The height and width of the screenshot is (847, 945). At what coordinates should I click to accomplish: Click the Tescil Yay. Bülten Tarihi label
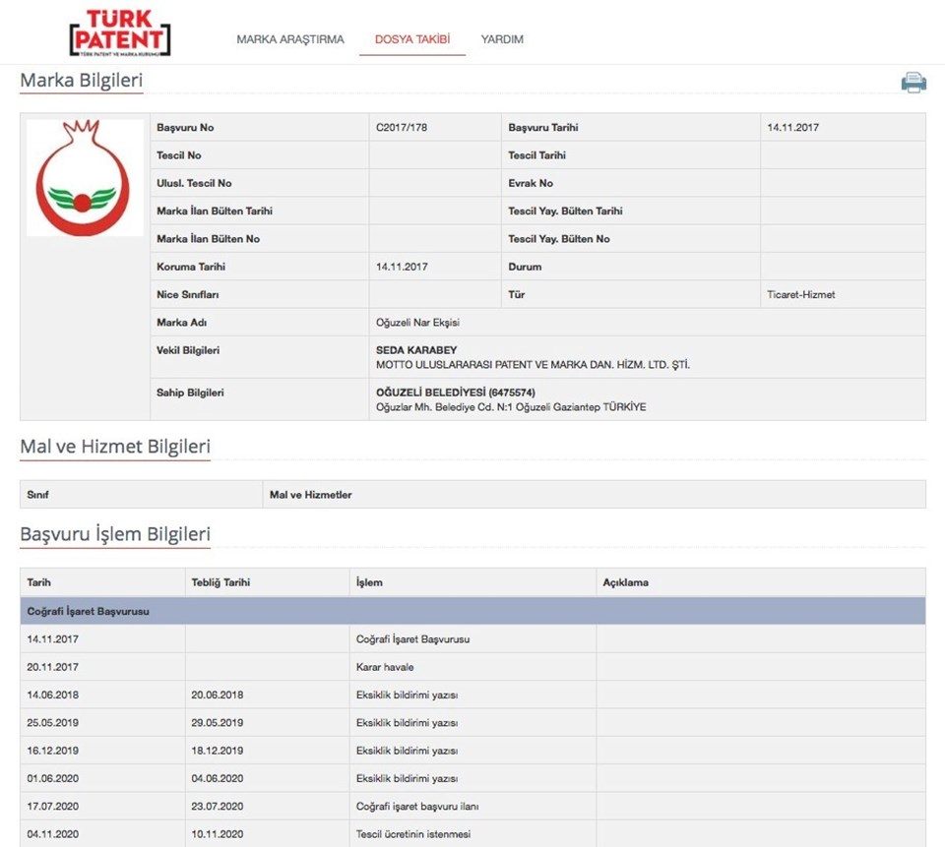[565, 211]
